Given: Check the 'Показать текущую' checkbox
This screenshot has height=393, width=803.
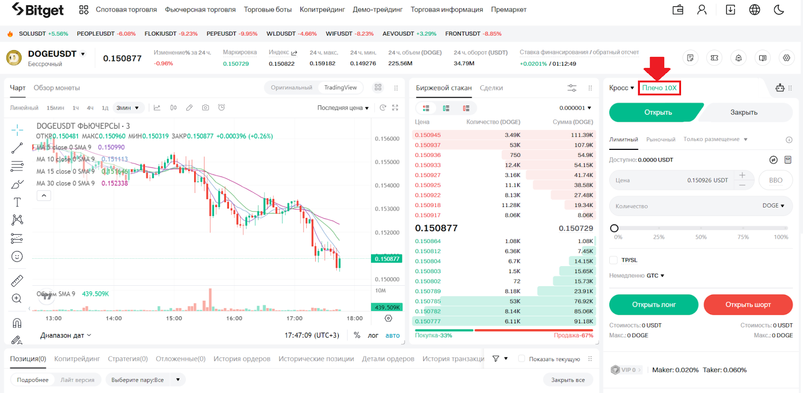Looking at the screenshot, I should [x=521, y=359].
